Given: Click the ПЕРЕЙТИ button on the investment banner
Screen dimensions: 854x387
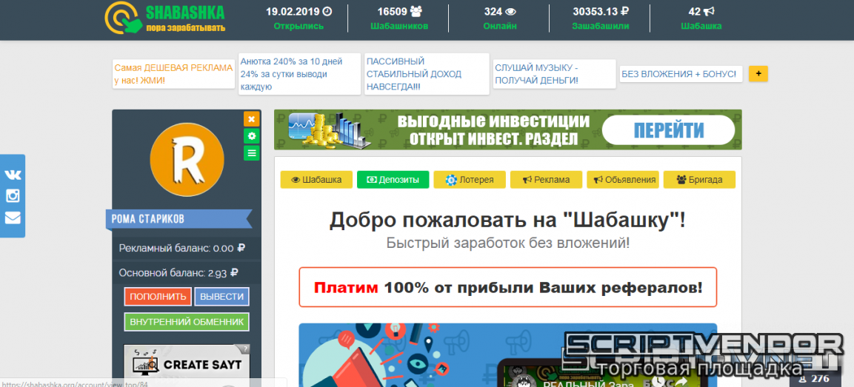Looking at the screenshot, I should tap(668, 130).
